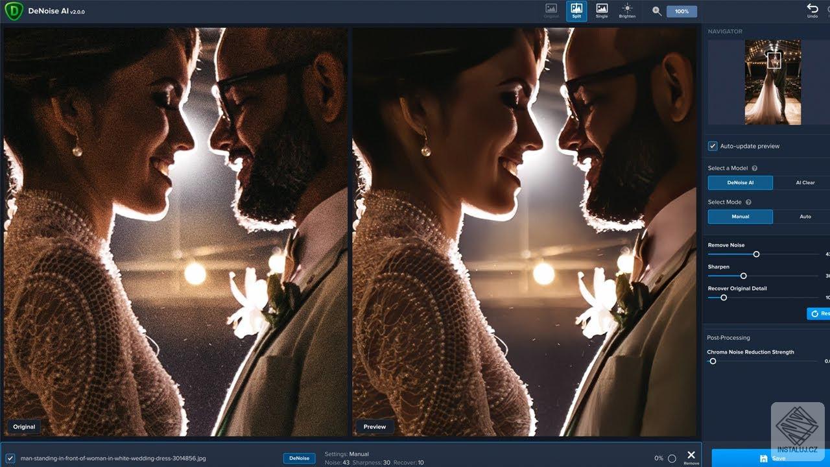830x467 pixels.
Task: Toggle the wedding image file checkbox
Action: (10, 458)
